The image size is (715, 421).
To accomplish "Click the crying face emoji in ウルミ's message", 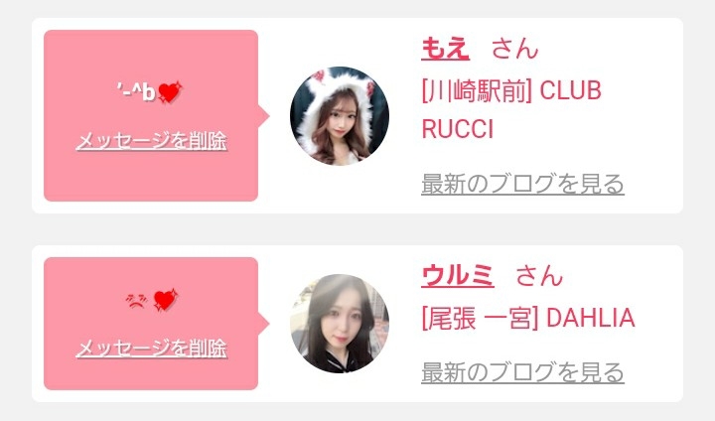I will [136, 301].
